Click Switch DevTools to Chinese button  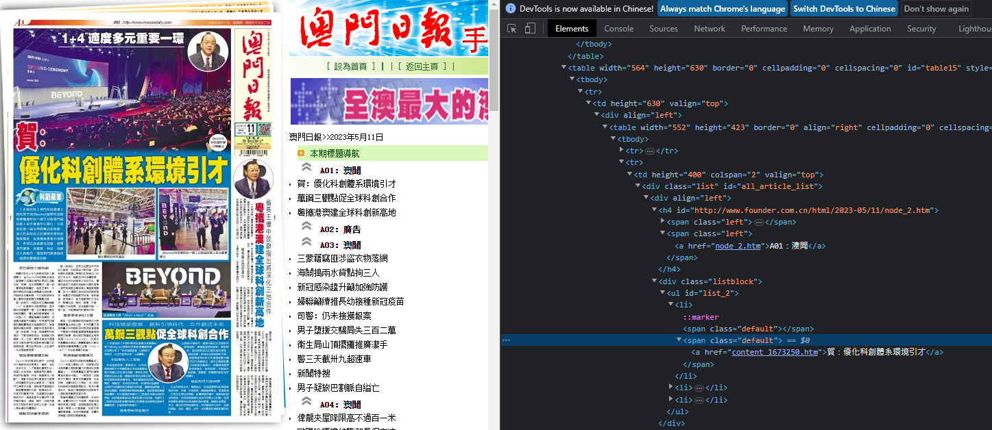pyautogui.click(x=845, y=9)
